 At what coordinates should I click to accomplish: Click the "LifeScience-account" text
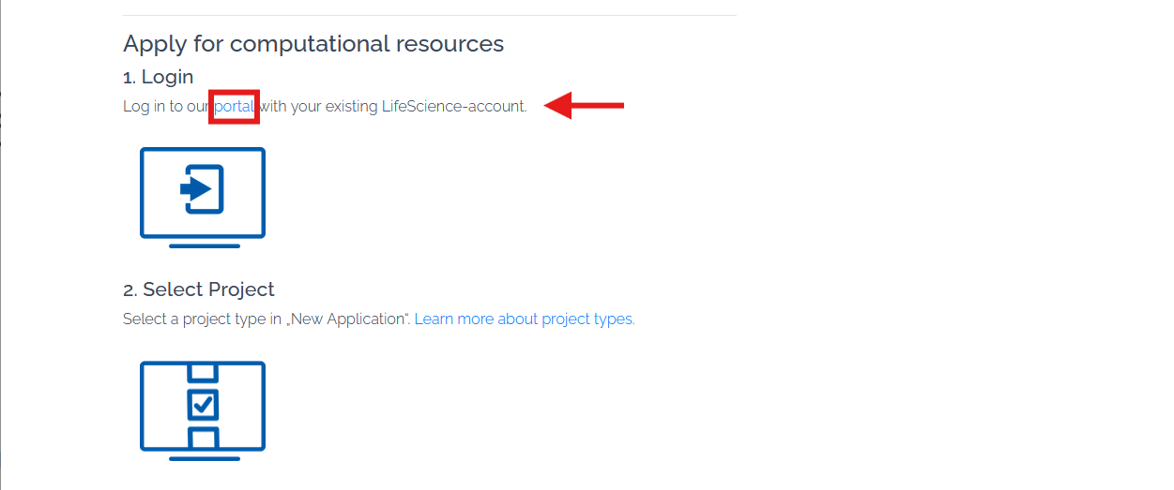point(454,106)
